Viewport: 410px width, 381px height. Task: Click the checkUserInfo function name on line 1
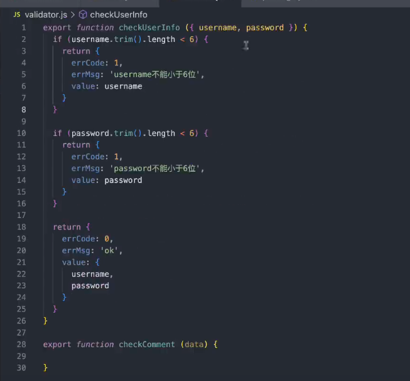pos(149,28)
